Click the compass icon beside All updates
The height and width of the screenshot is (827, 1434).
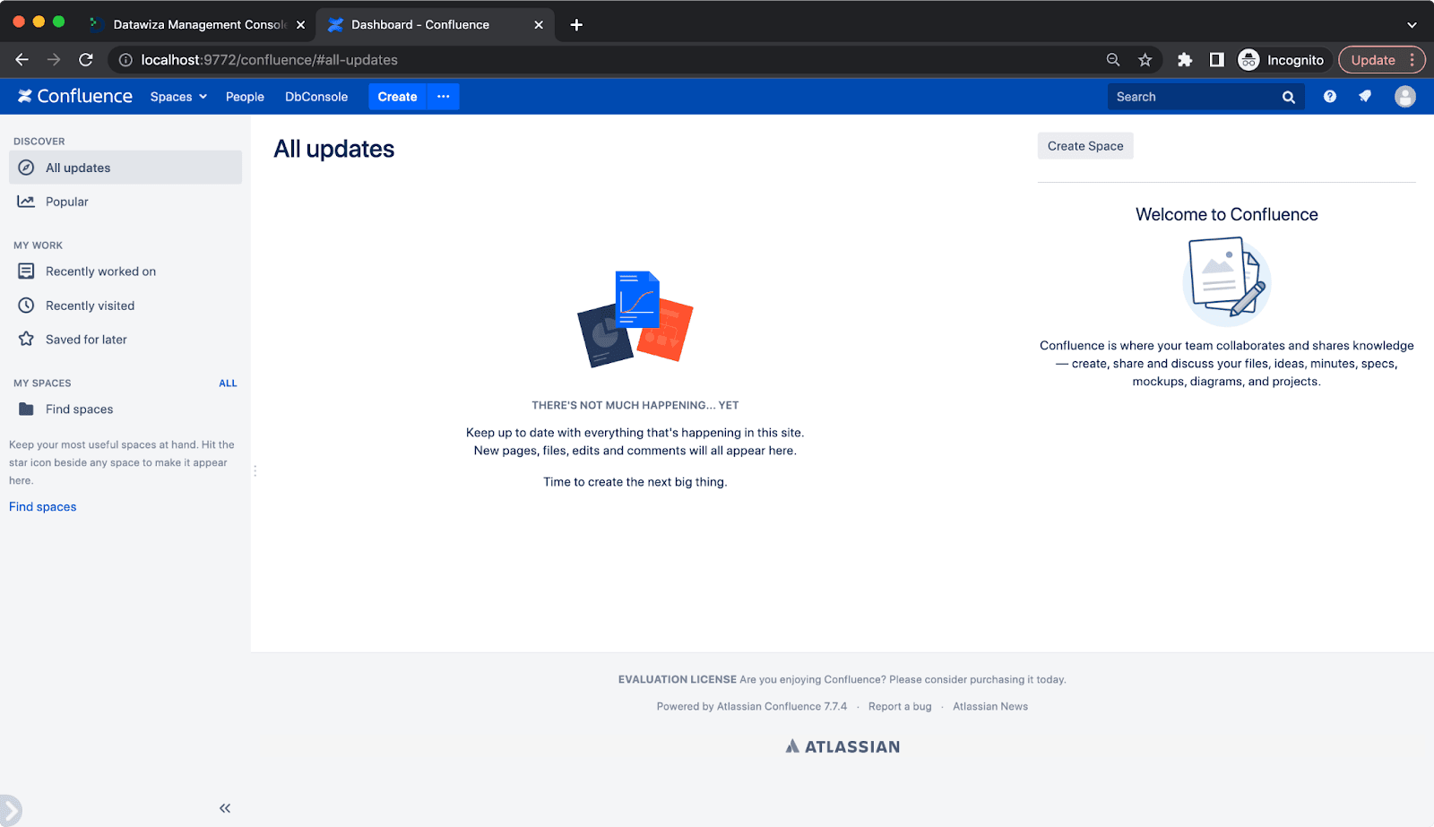pyautogui.click(x=27, y=168)
